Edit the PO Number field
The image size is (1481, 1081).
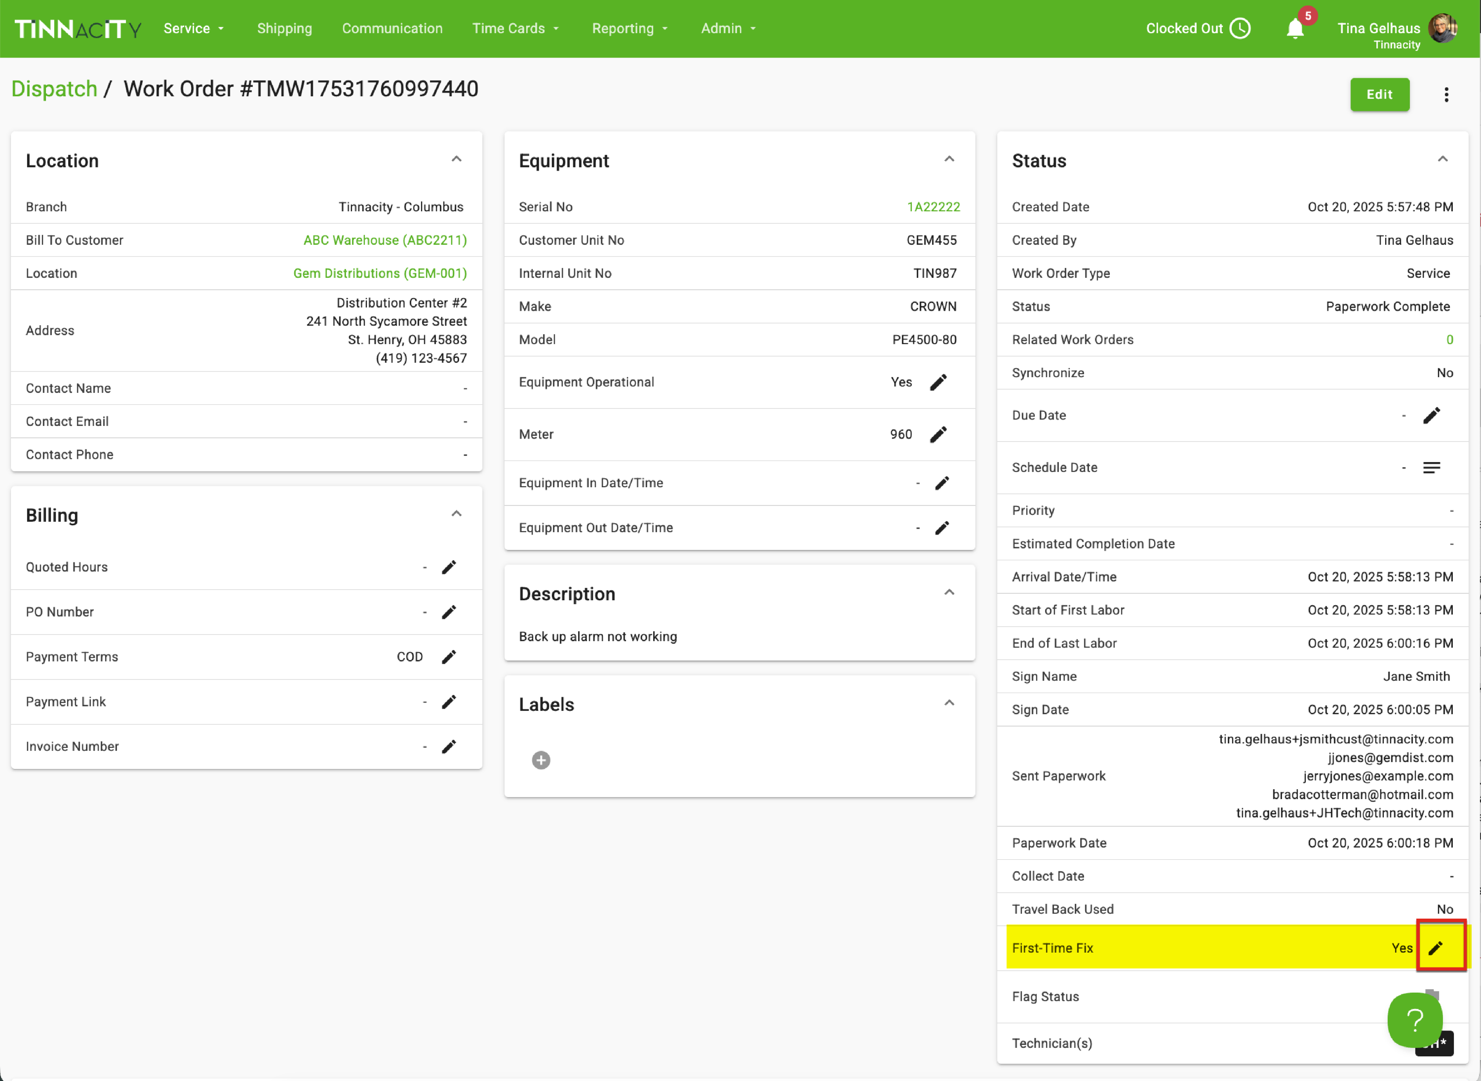pos(448,613)
